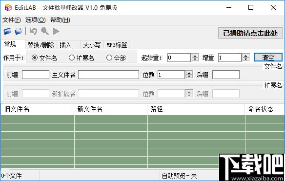Switch to the 替换/删除 tab
The height and width of the screenshot is (181, 285).
(x=41, y=45)
